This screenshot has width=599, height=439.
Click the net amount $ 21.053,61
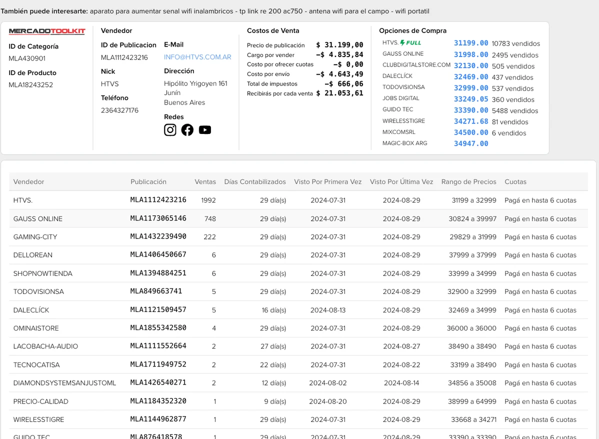(339, 93)
